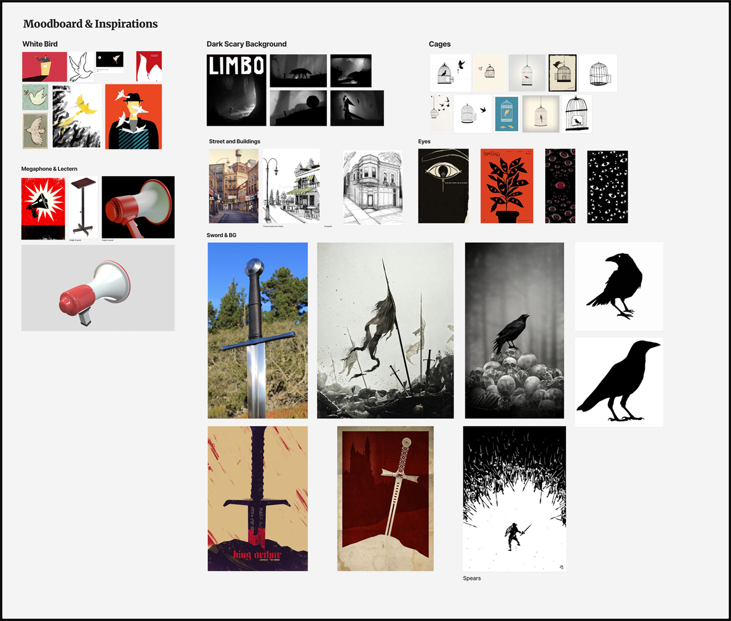Select the LIMBO title image
This screenshot has height=621, width=731.
[236, 90]
